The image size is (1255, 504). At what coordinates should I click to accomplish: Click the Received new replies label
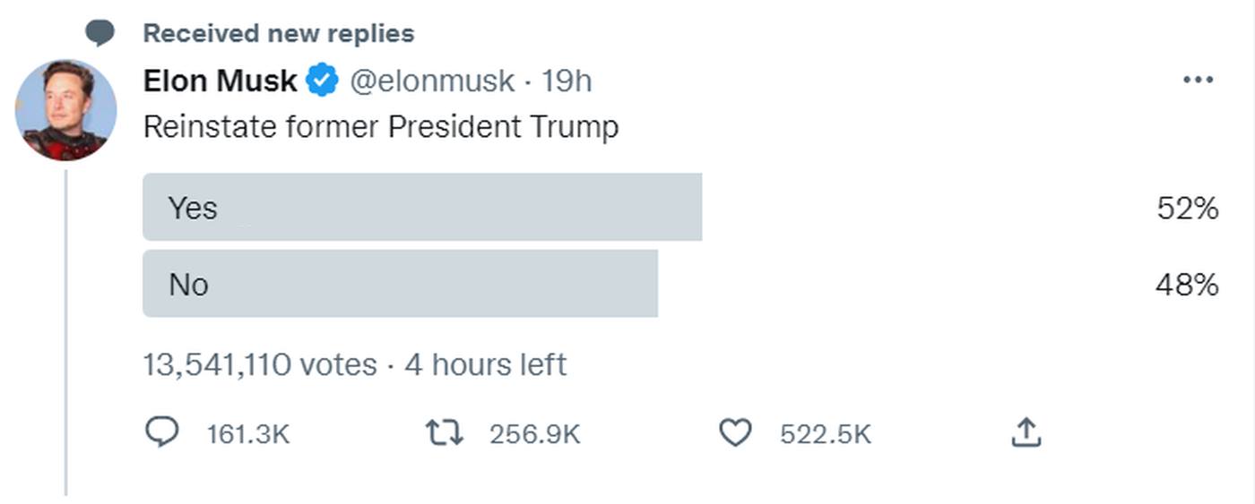tap(279, 34)
